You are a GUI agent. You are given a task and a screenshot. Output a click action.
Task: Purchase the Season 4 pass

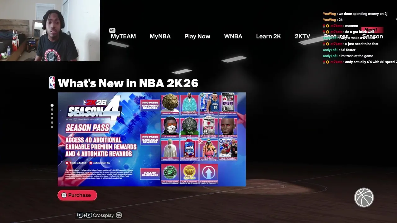(x=77, y=195)
